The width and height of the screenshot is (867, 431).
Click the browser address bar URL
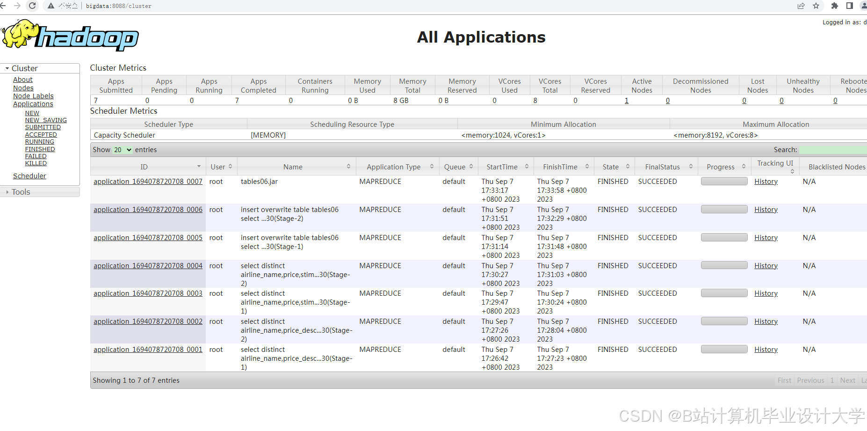click(119, 6)
